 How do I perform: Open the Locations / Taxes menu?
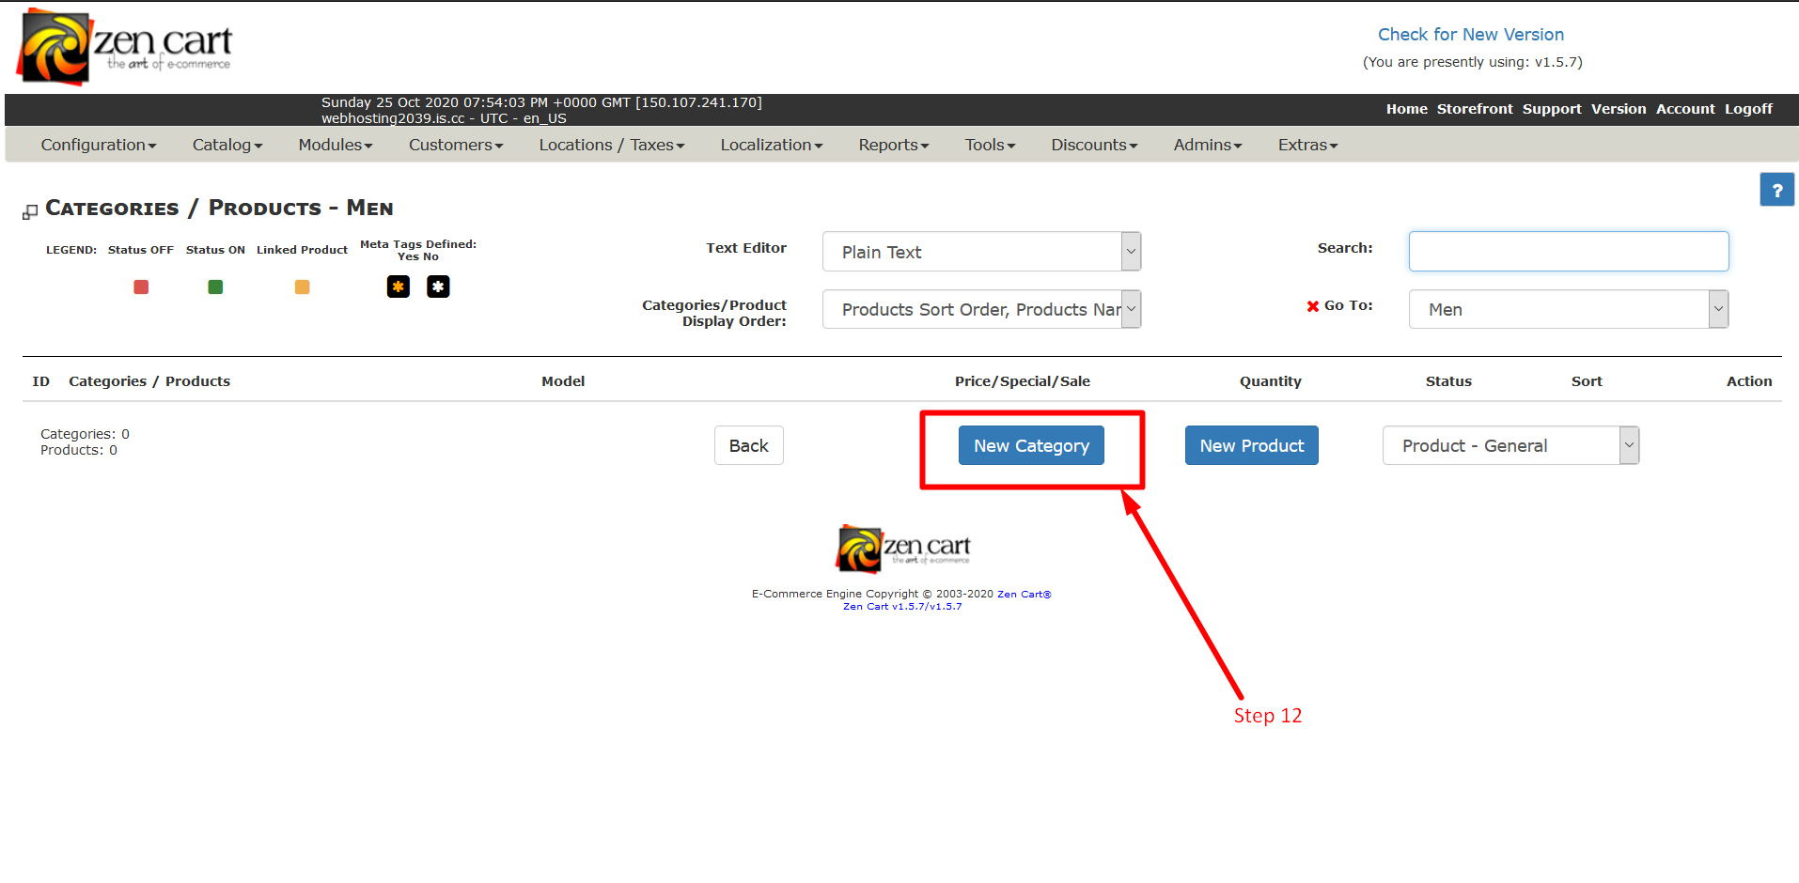612,145
